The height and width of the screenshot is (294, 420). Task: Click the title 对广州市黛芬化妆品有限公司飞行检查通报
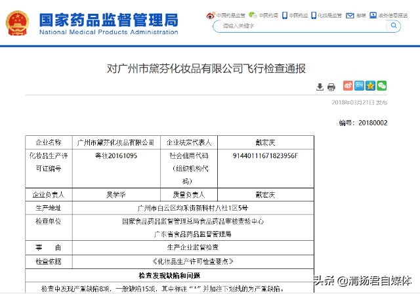pyautogui.click(x=206, y=68)
